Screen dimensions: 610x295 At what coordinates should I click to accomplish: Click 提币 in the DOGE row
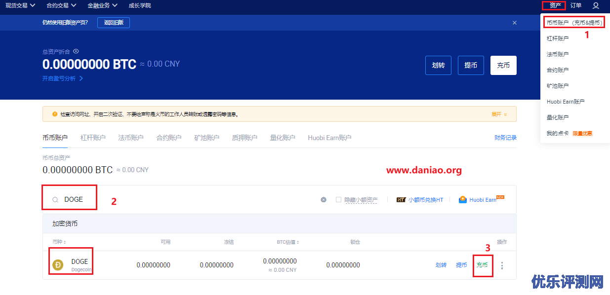pos(461,265)
